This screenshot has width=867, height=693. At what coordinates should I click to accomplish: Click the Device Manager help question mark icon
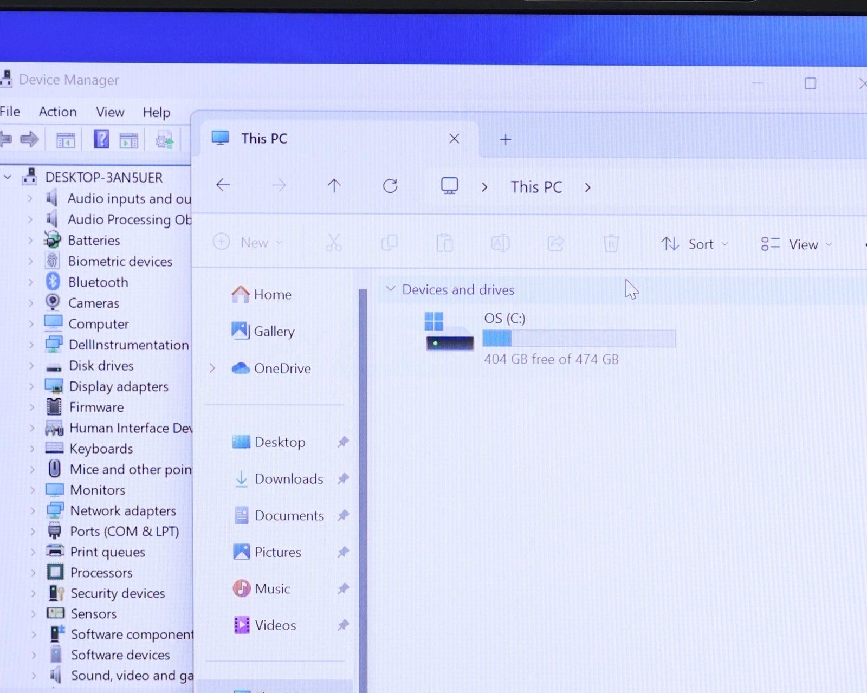point(101,140)
